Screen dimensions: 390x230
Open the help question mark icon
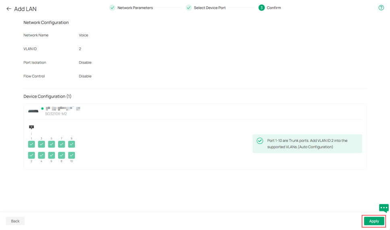tap(381, 8)
